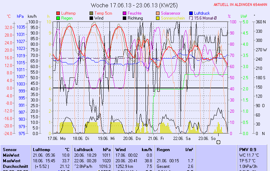Select the black Richtung legend square
This screenshot has width=270, height=171.
[125, 18]
